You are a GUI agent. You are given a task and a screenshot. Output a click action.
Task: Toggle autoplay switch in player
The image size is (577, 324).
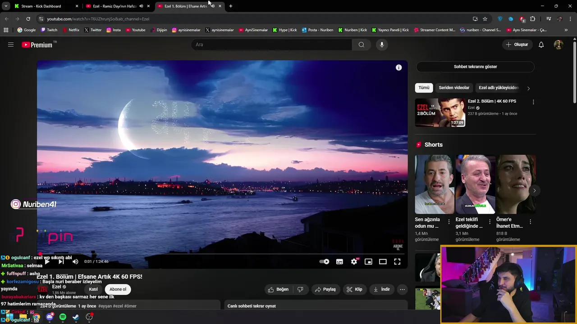pos(324,261)
